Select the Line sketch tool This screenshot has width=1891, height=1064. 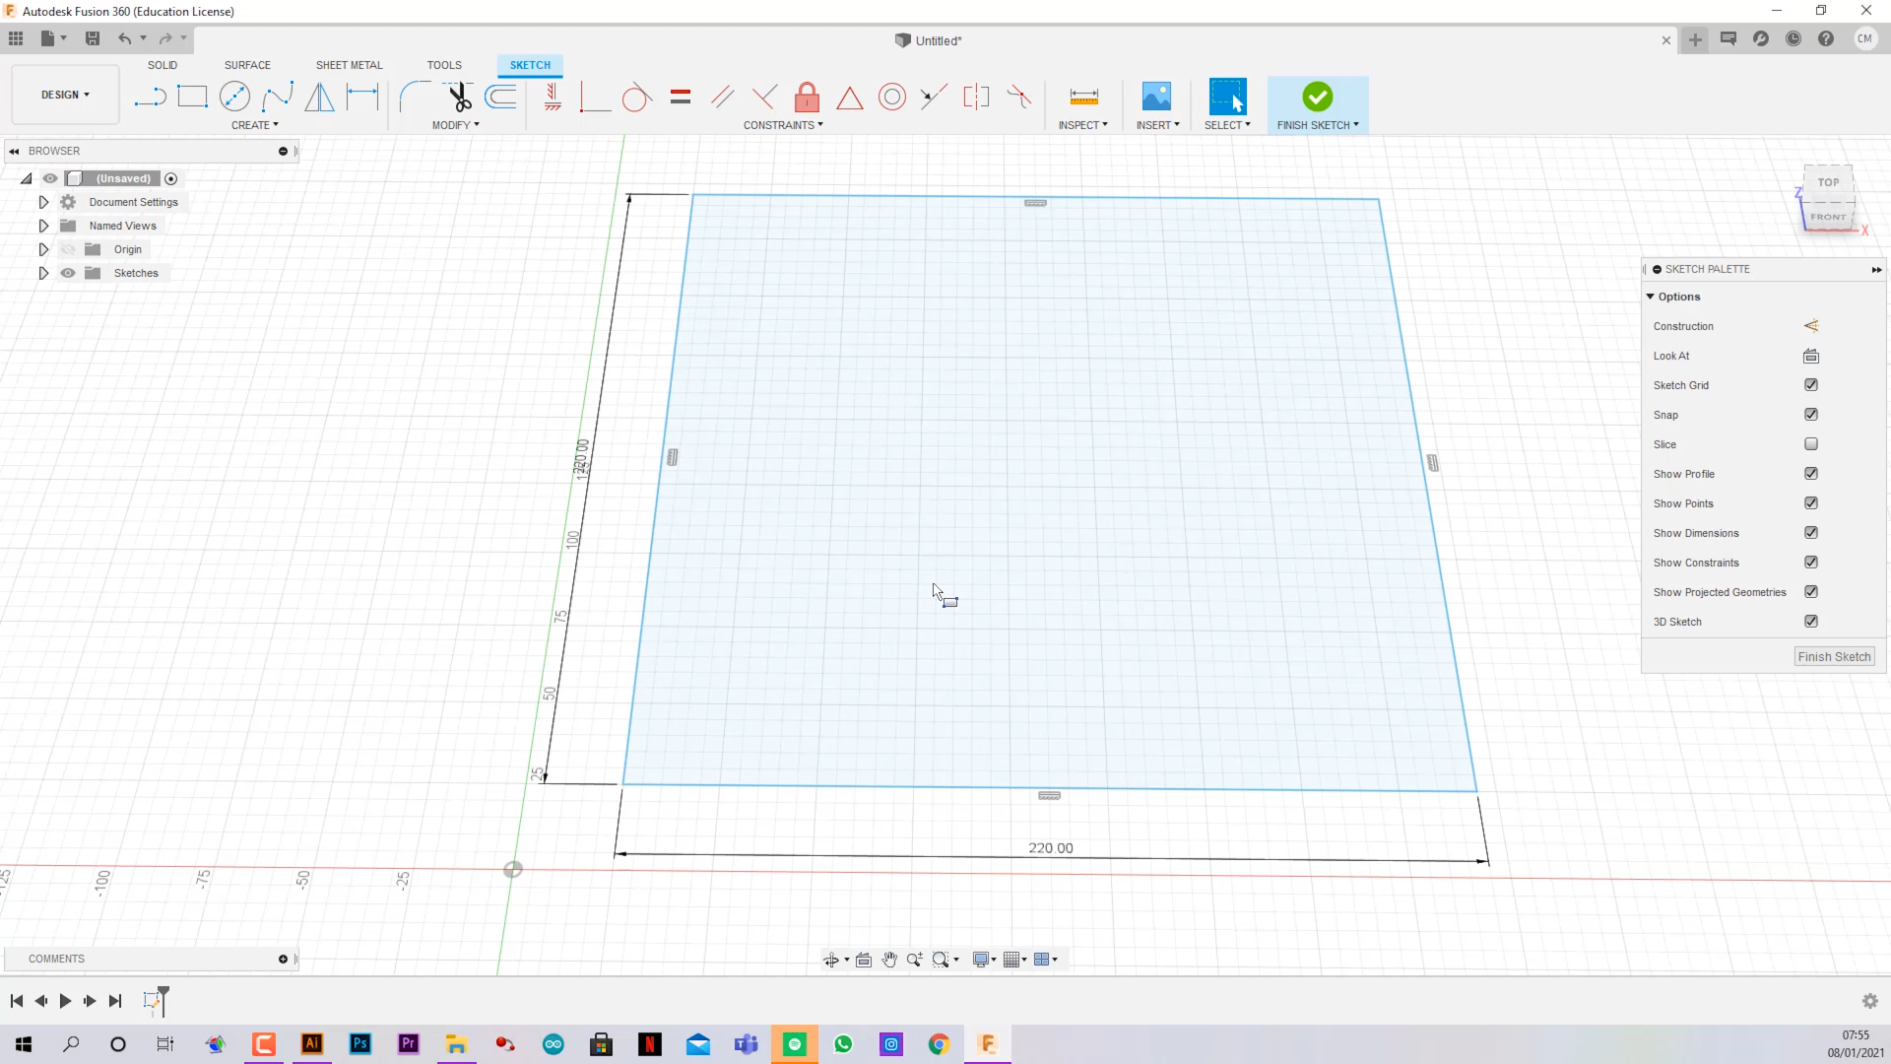(150, 98)
